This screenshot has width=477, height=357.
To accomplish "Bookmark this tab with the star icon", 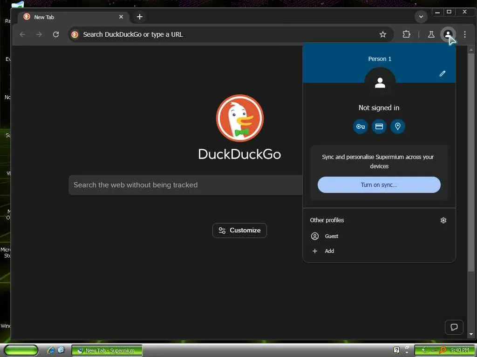I will [x=383, y=34].
